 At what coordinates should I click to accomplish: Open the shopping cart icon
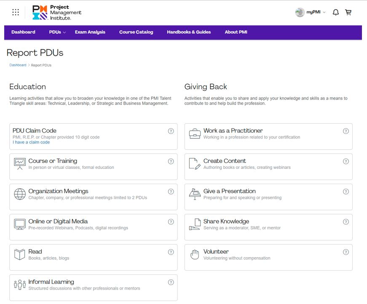(348, 12)
